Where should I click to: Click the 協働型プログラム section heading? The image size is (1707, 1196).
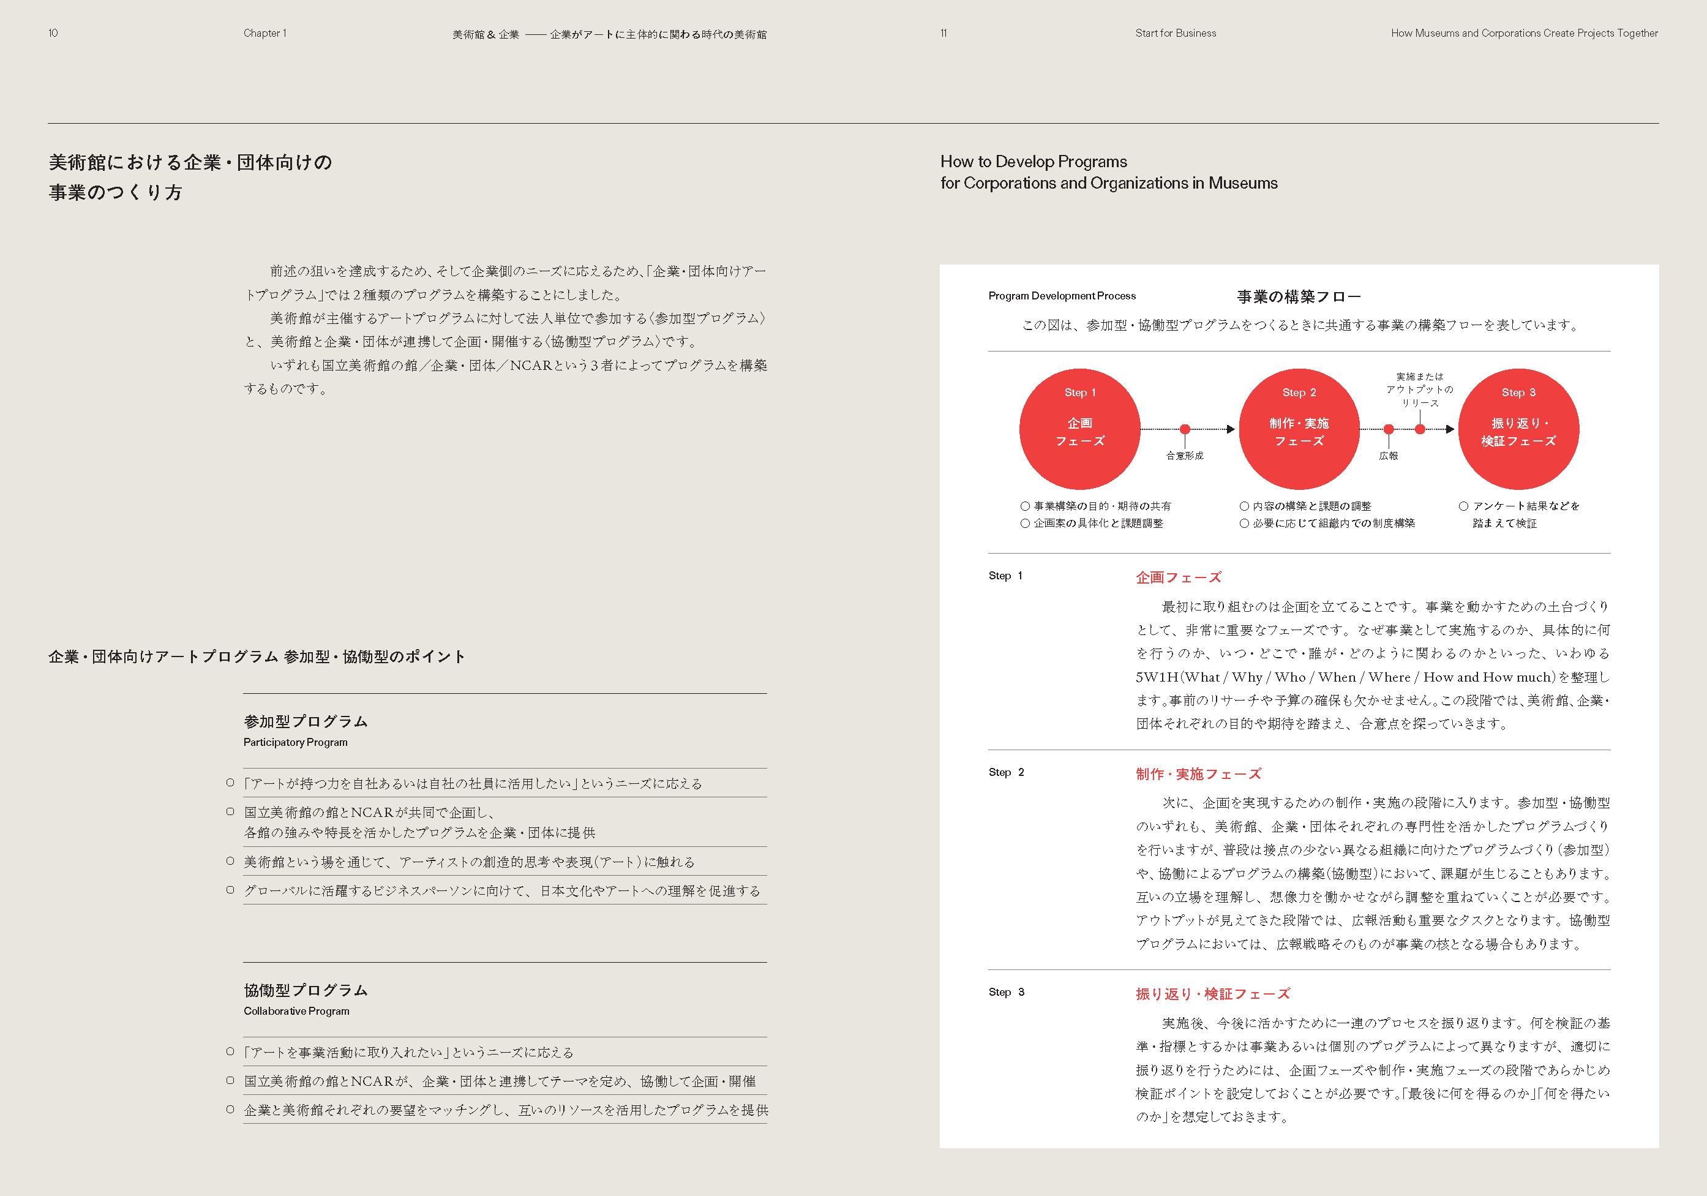(x=306, y=990)
